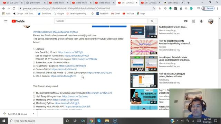Click the taskbar clock showing 5:47 PM
Image resolution: width=221 pixels, height=124 pixels.
(207, 121)
